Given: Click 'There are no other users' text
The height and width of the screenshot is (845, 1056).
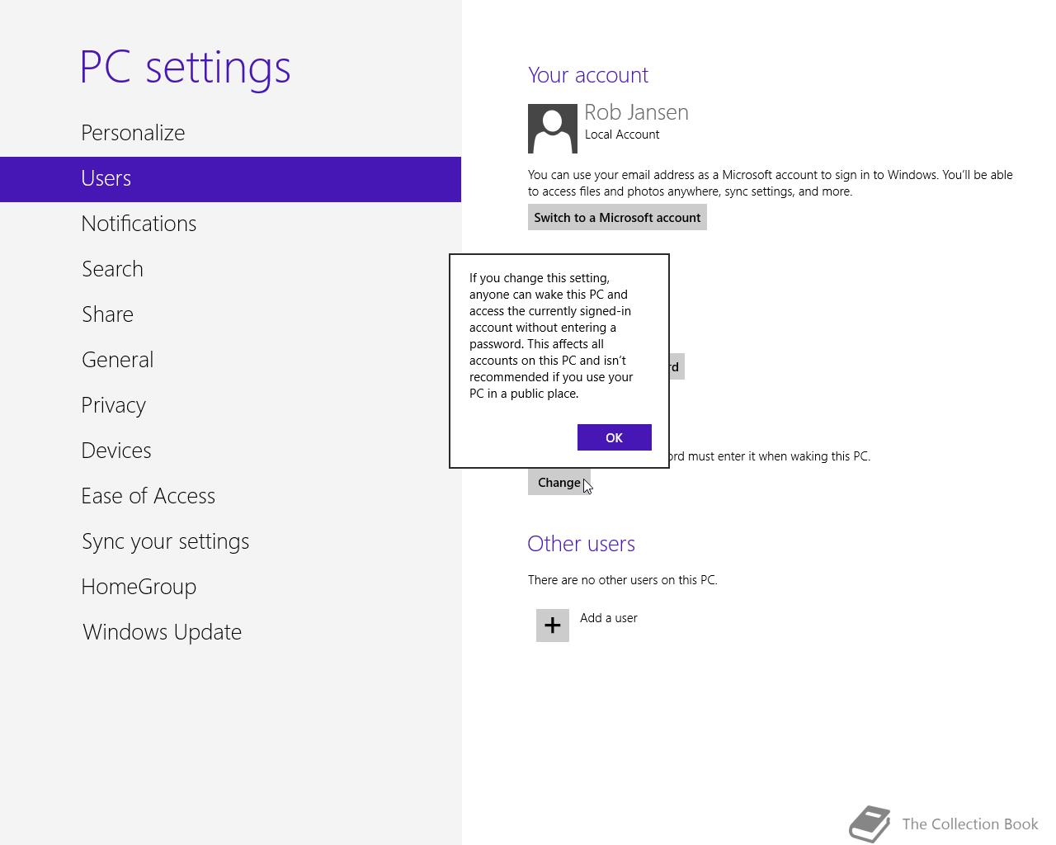Looking at the screenshot, I should point(623,580).
